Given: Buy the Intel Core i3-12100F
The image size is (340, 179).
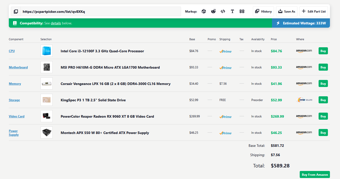Looking at the screenshot, I should pos(323,51).
